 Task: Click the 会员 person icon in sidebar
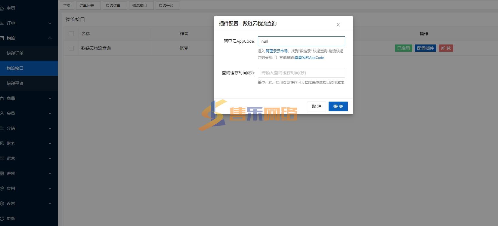point(2,113)
